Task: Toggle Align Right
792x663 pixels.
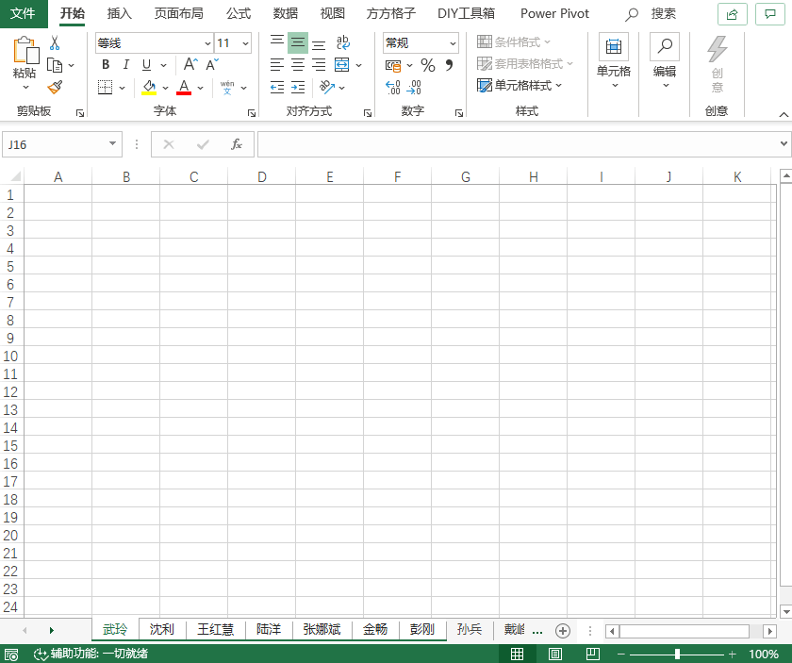Action: [319, 65]
